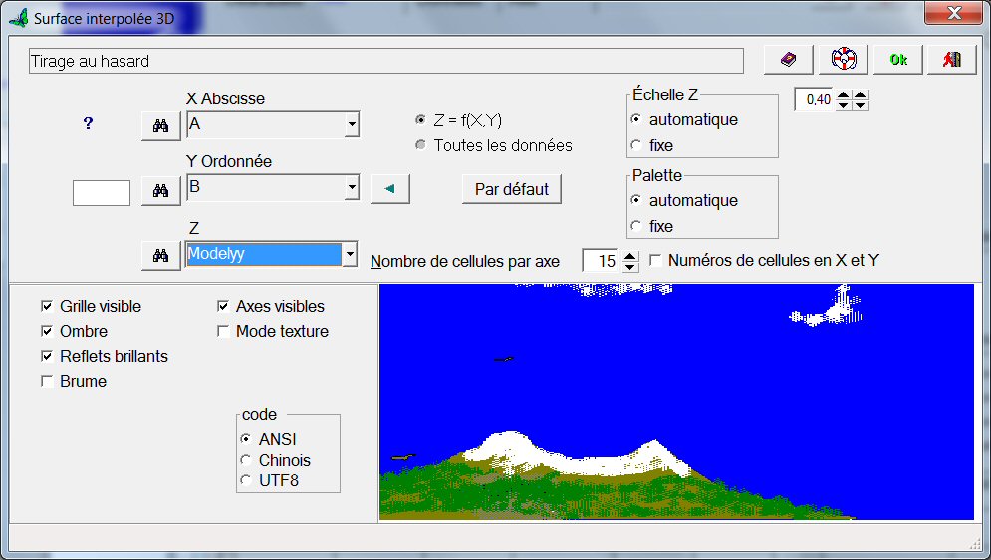Close the Surface interpolée 3D window
The width and height of the screenshot is (991, 560).
(x=954, y=13)
